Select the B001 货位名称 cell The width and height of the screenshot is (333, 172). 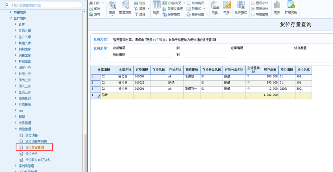[x=303, y=89]
